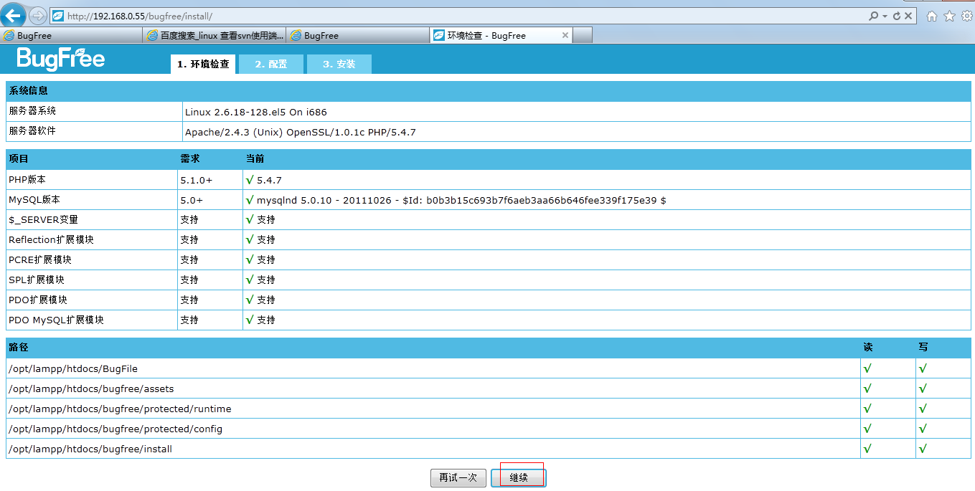Click the current PHP version 5.4.7

click(x=269, y=180)
